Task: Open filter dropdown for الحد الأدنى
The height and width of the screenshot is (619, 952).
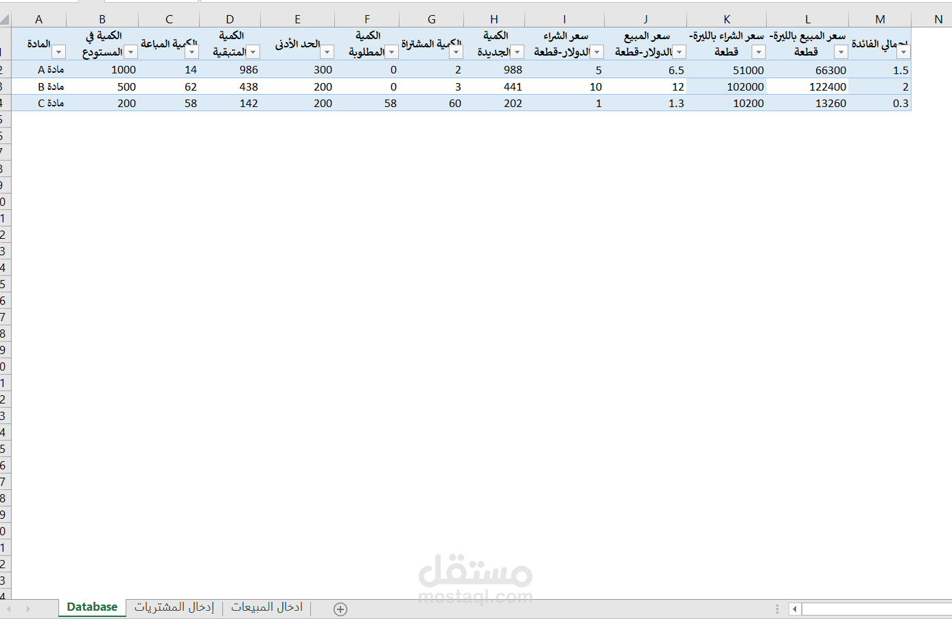Action: 327,52
